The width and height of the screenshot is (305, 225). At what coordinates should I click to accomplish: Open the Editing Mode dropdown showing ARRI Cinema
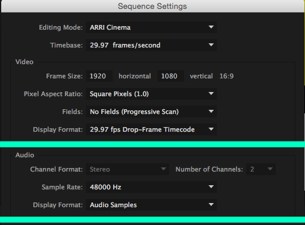(151, 27)
